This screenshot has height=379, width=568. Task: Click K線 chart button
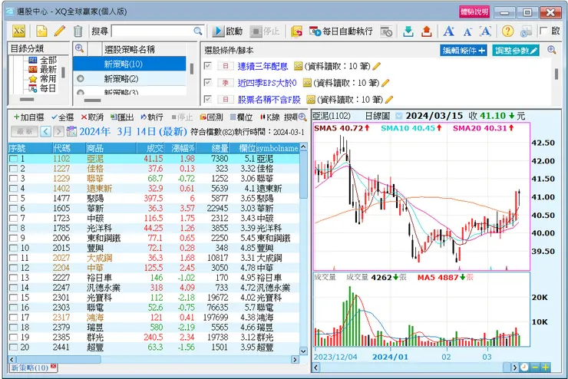(270, 117)
